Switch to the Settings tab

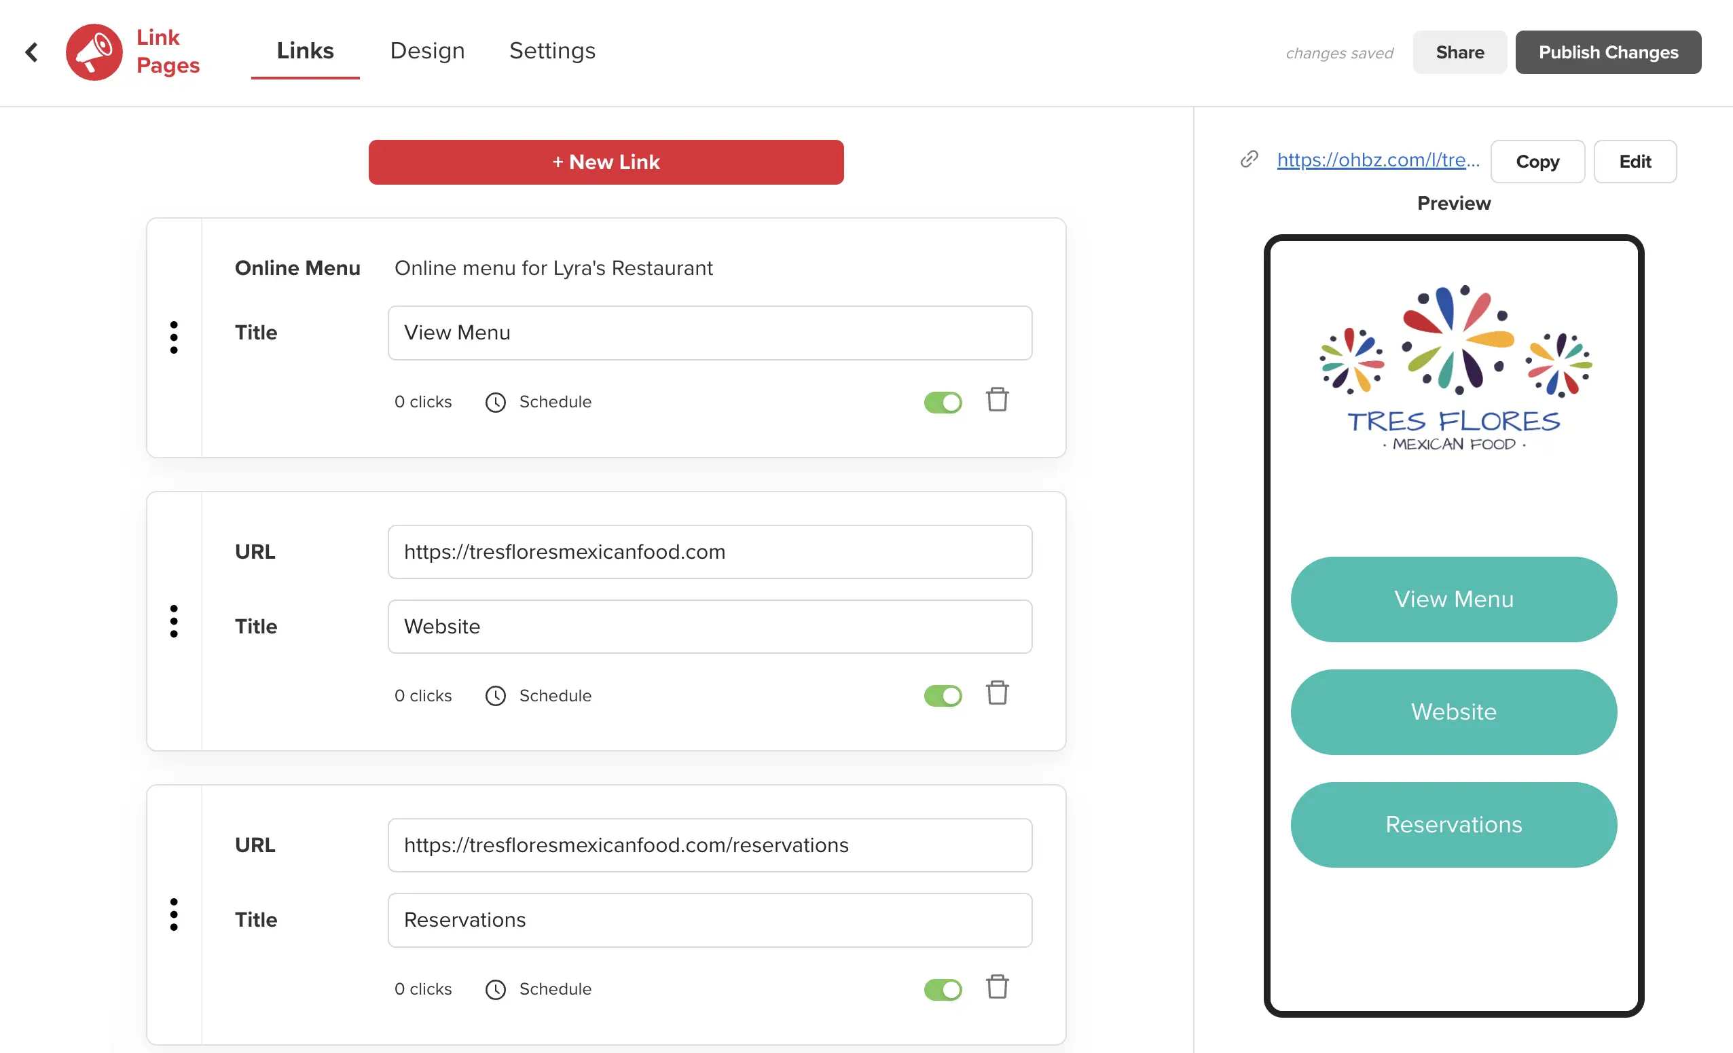[x=552, y=51]
